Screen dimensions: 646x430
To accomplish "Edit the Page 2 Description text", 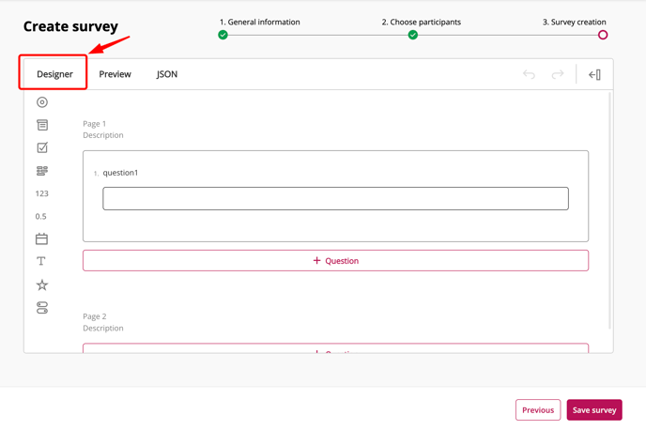I will click(x=103, y=328).
